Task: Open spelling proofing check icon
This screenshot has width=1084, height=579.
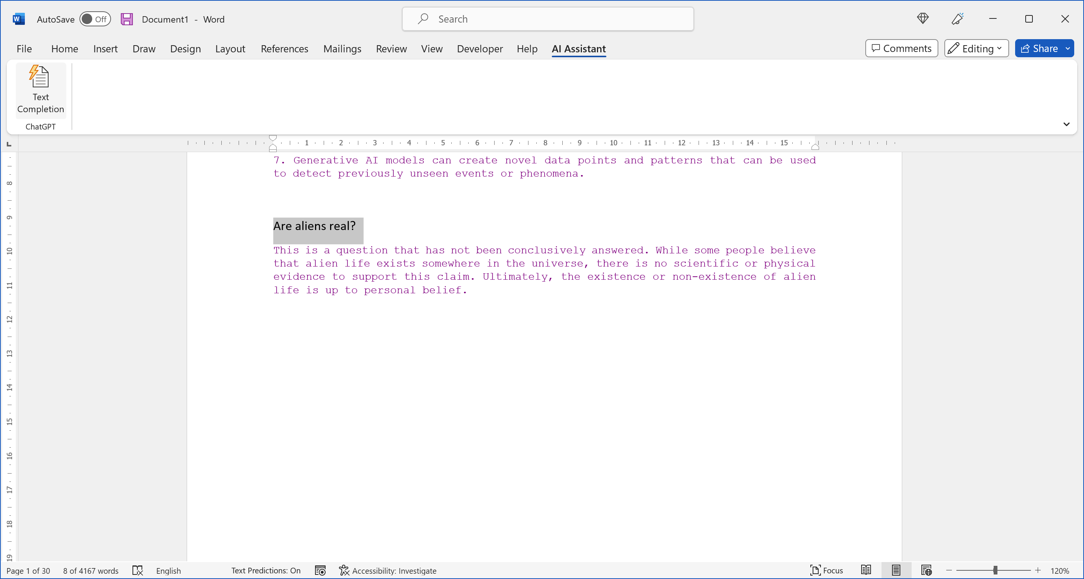Action: (x=138, y=571)
